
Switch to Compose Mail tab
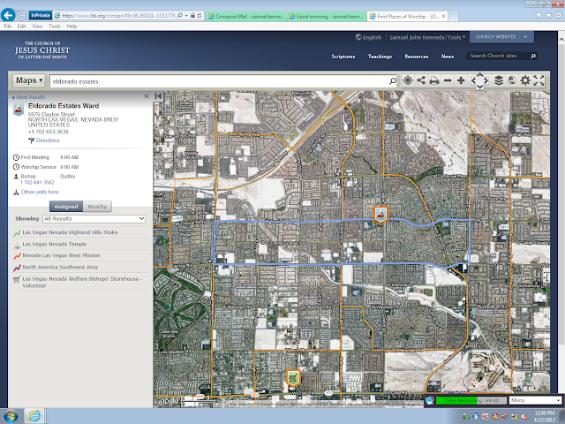[x=246, y=16]
